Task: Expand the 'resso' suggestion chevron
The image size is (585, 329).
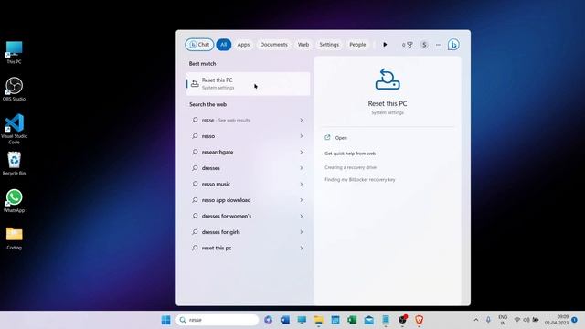Action: point(301,136)
